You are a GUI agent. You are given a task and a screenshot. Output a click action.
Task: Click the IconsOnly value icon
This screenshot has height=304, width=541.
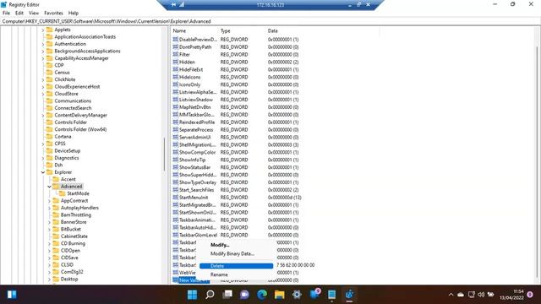(175, 84)
